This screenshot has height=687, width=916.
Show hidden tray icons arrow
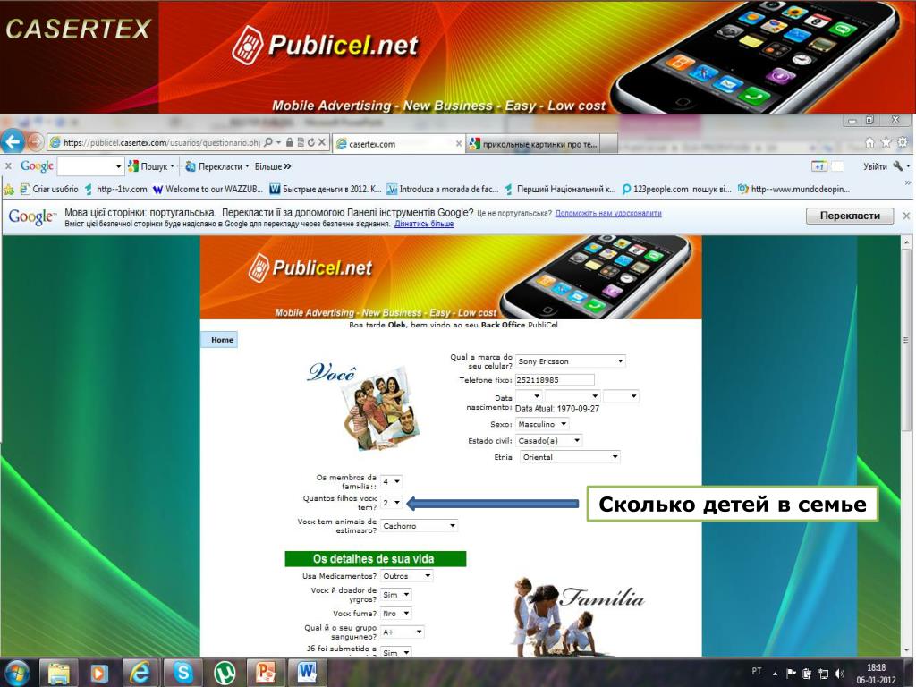click(x=776, y=673)
